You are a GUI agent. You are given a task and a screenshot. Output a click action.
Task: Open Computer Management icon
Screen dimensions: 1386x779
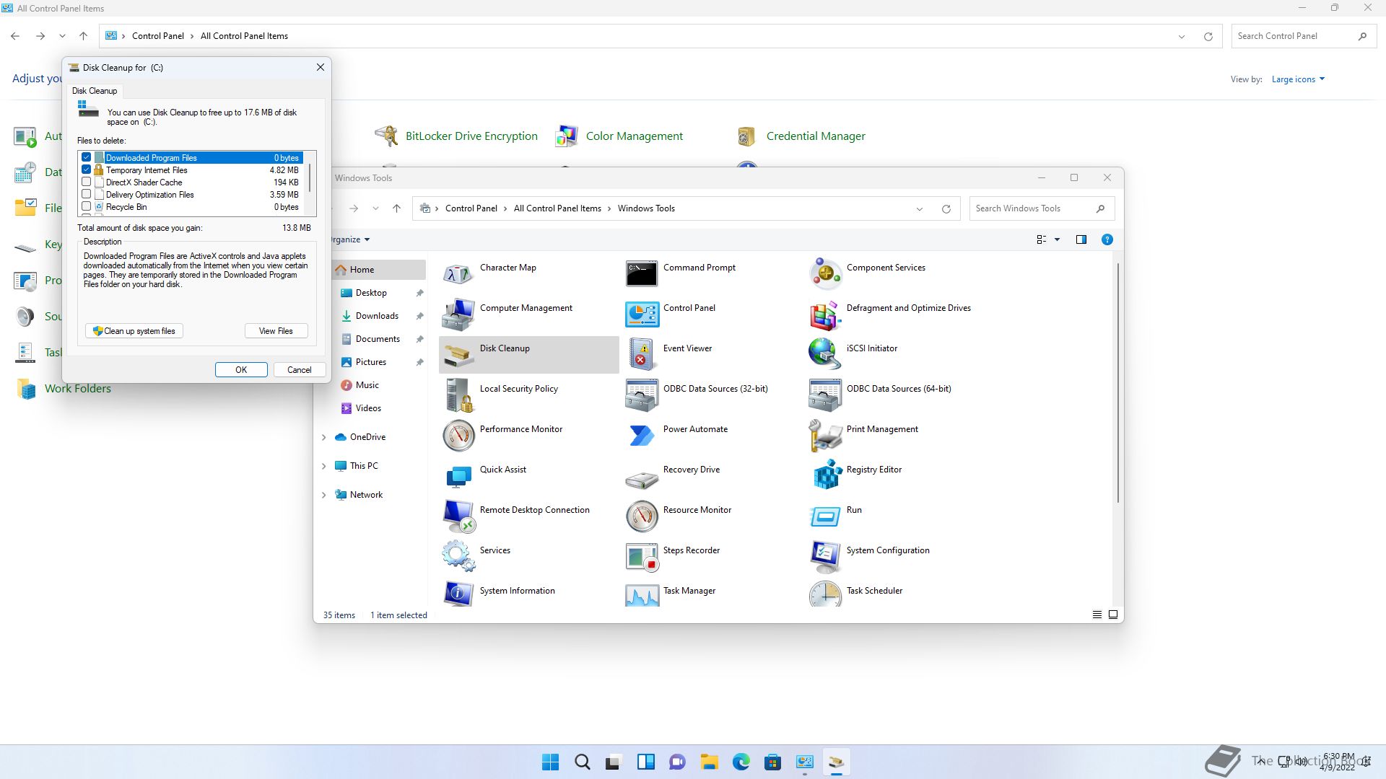tap(458, 314)
